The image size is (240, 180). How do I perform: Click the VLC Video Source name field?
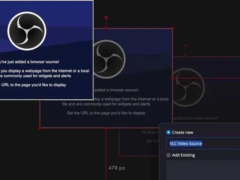coord(203,143)
